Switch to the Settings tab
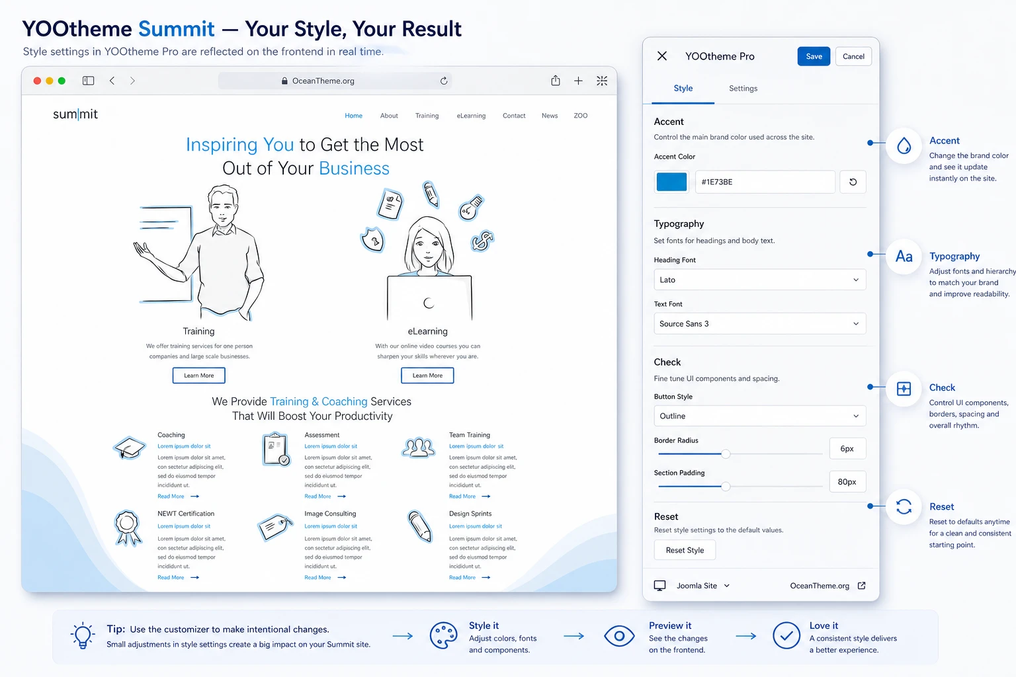 [743, 89]
